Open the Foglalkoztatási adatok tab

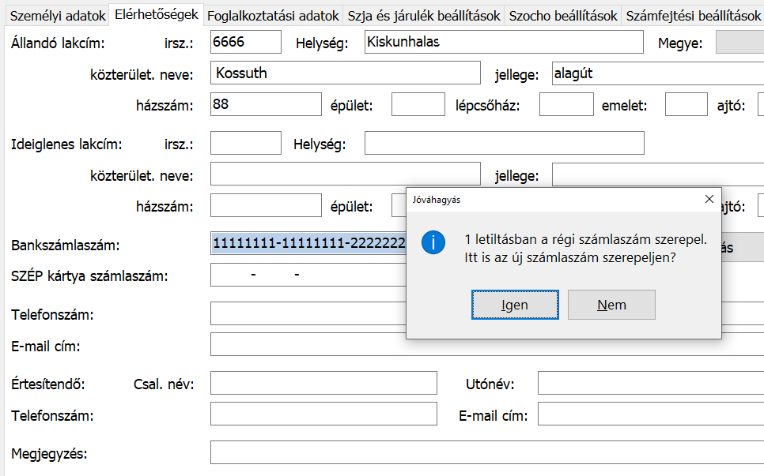tap(273, 16)
